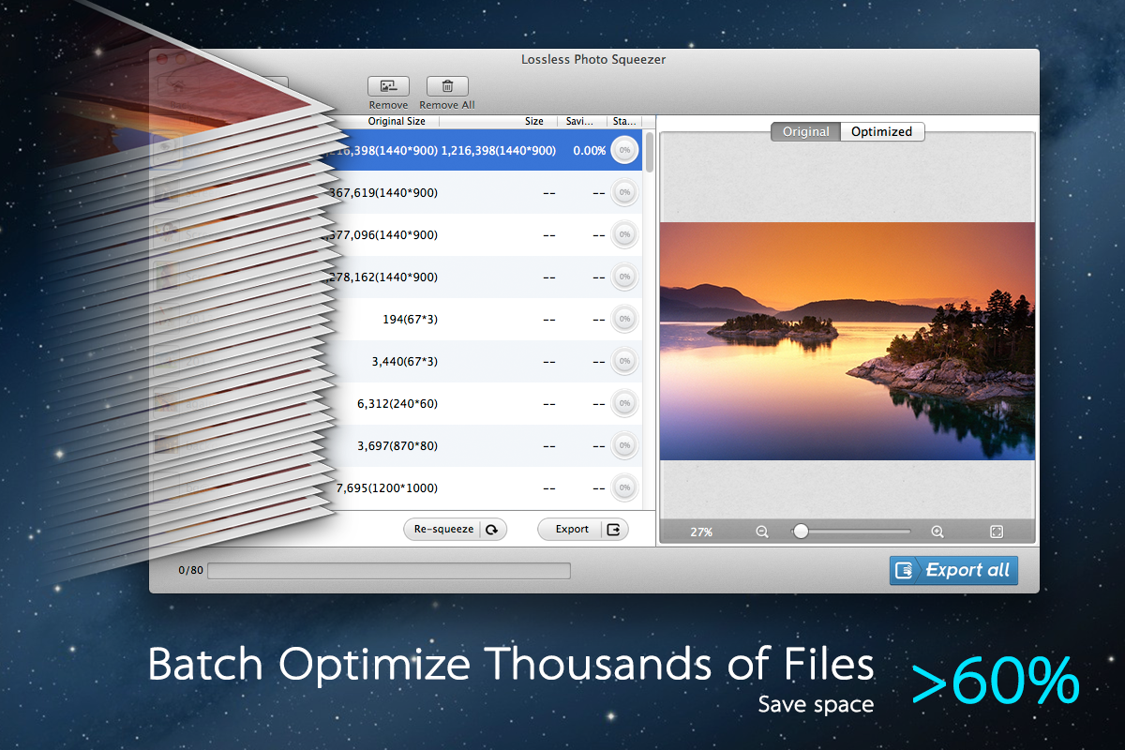Click the status circle in the 278,162(1440*900) row

[x=624, y=277]
